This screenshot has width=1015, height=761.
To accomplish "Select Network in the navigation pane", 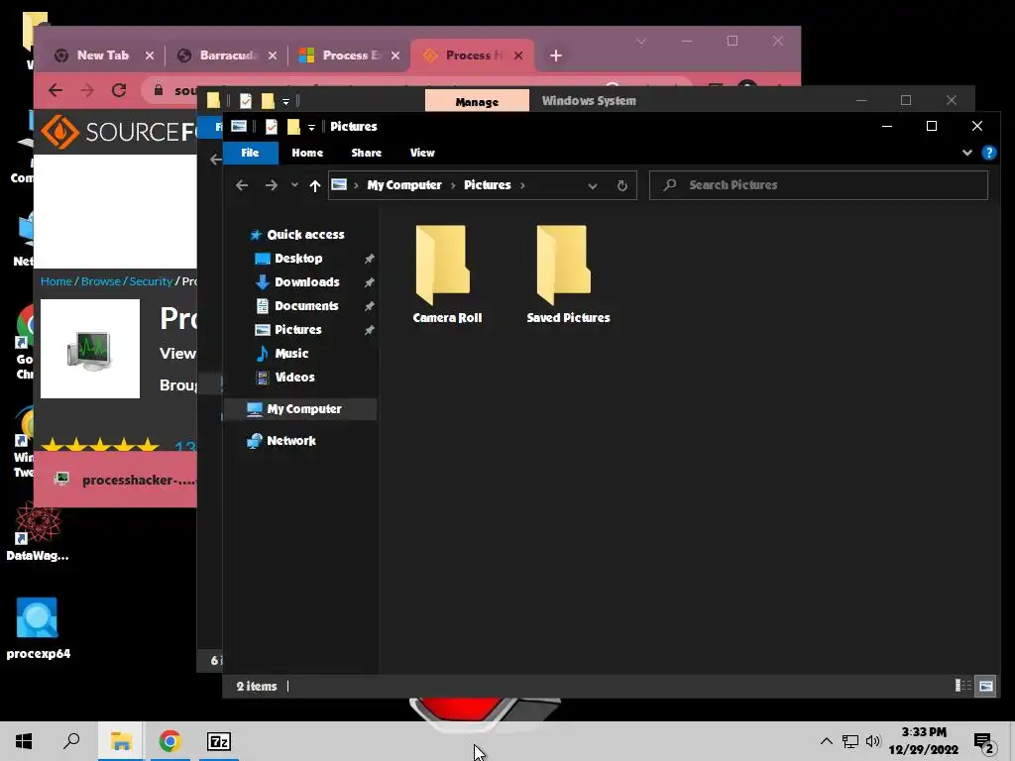I will [x=290, y=441].
